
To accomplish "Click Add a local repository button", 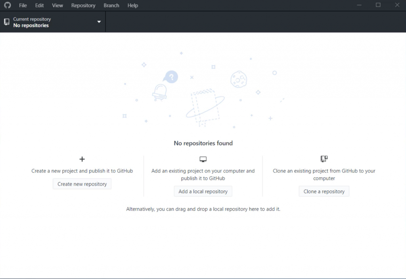I will [x=203, y=192].
